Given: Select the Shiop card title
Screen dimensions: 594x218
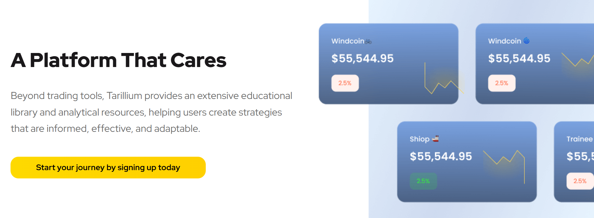Looking at the screenshot, I should (420, 139).
